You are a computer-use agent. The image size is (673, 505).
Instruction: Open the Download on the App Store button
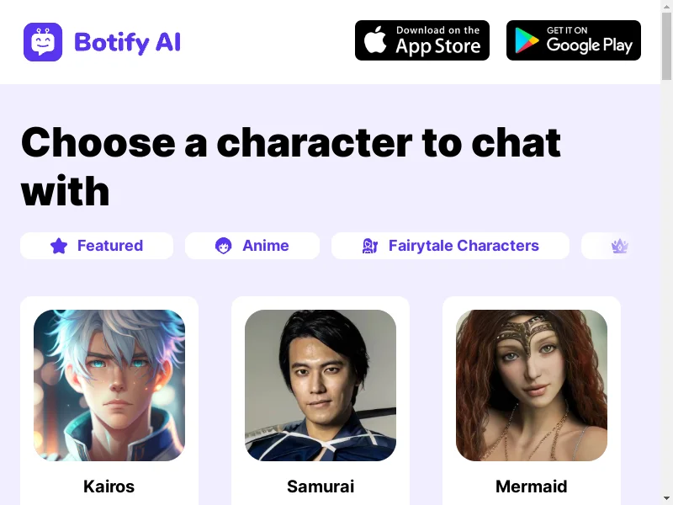pyautogui.click(x=422, y=40)
